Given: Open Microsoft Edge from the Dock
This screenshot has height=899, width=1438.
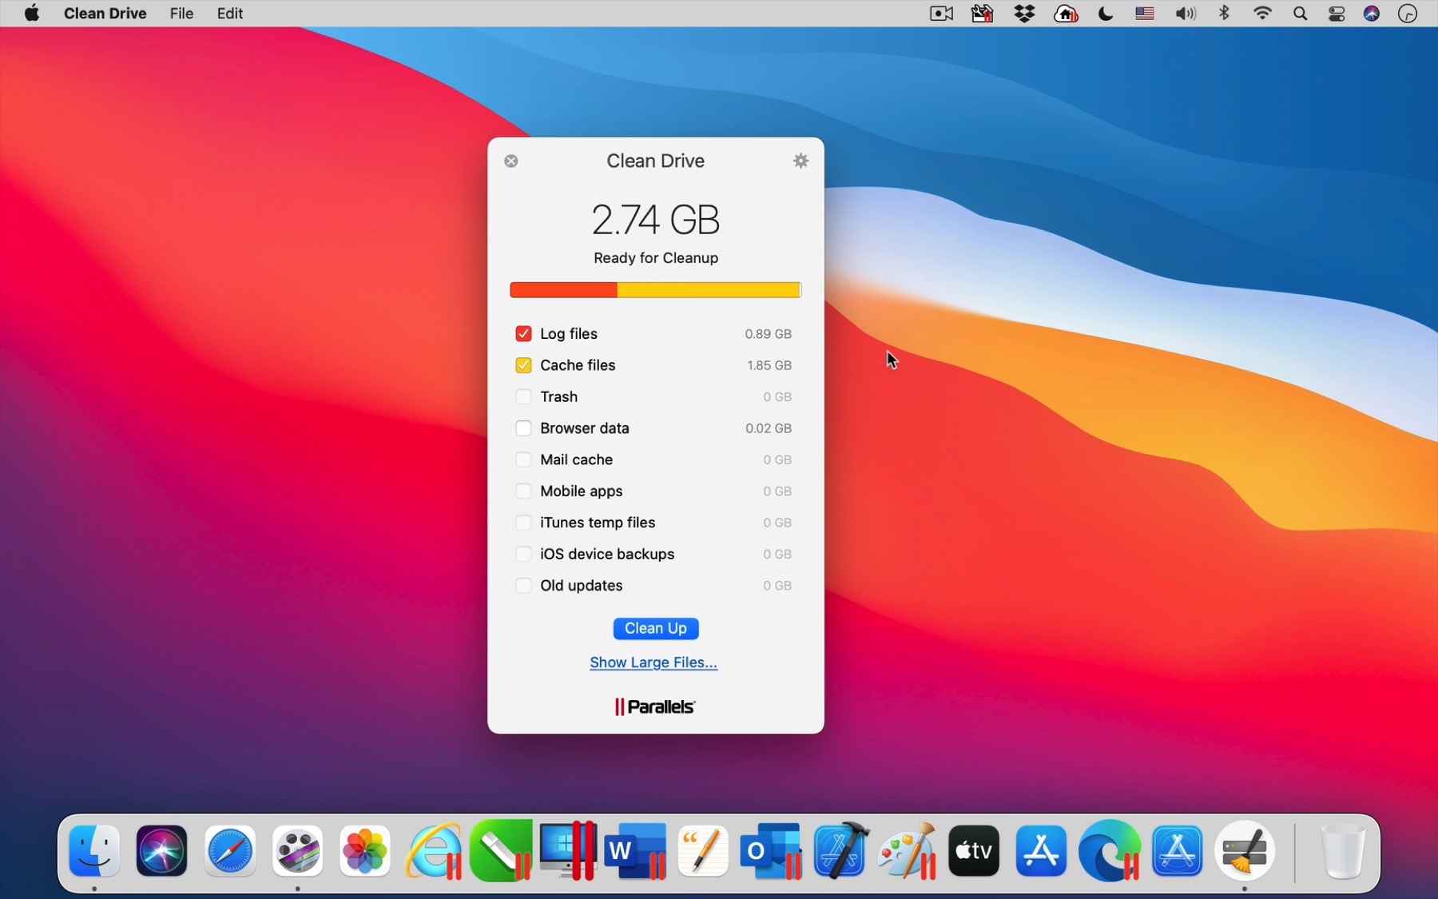Looking at the screenshot, I should [1109, 850].
